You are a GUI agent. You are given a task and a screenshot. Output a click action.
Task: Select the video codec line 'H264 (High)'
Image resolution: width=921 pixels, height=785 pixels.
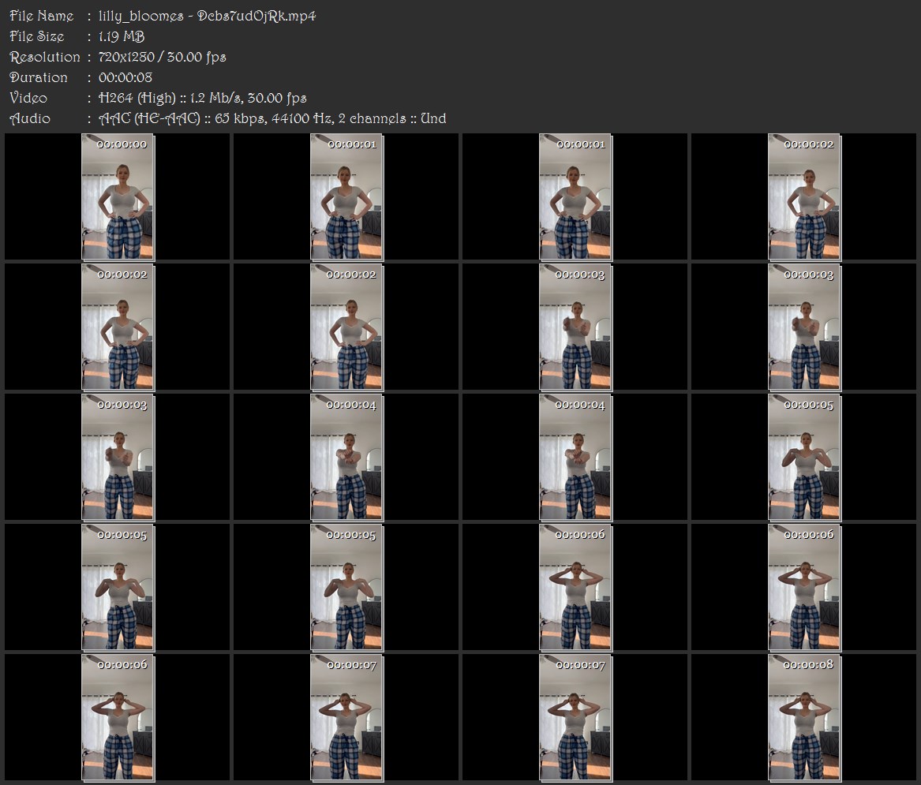137,98
